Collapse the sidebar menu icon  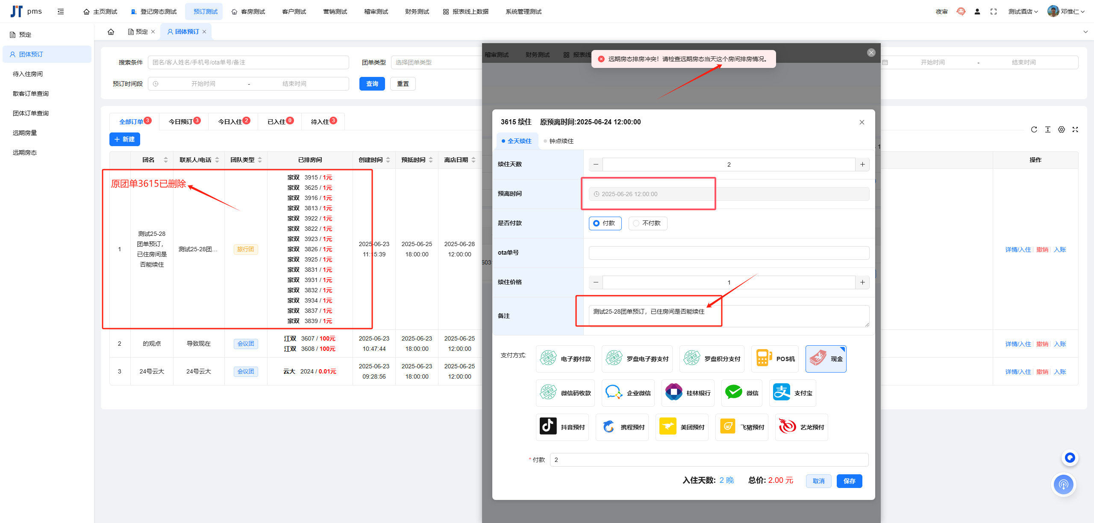click(61, 12)
